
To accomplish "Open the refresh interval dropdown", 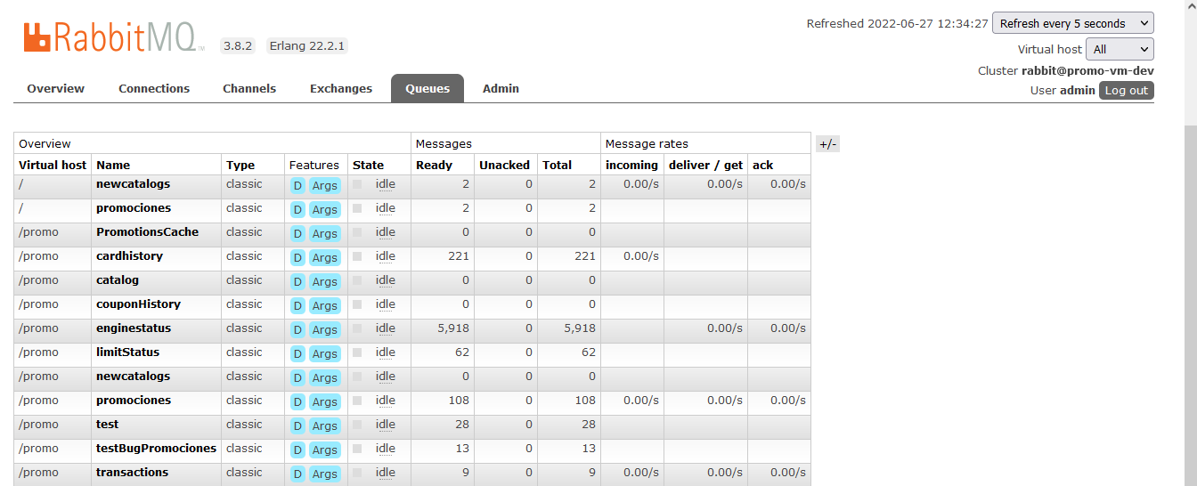I will [x=1072, y=23].
